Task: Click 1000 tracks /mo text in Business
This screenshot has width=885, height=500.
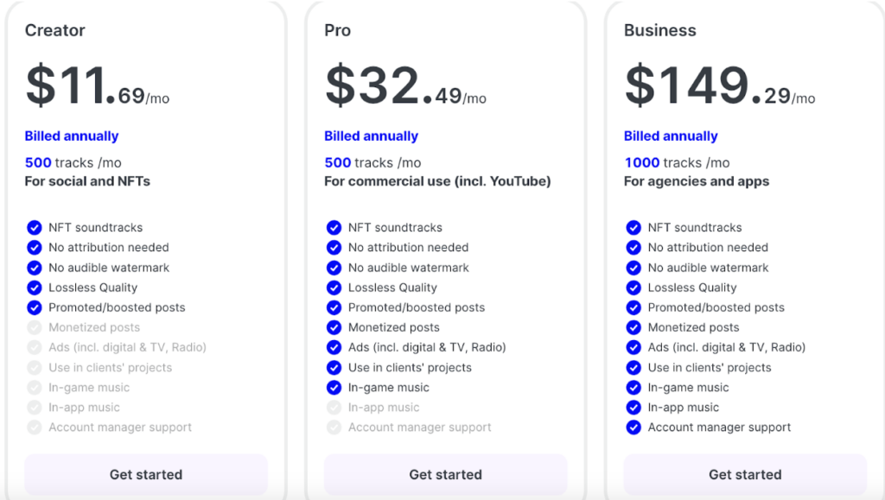Action: point(677,162)
